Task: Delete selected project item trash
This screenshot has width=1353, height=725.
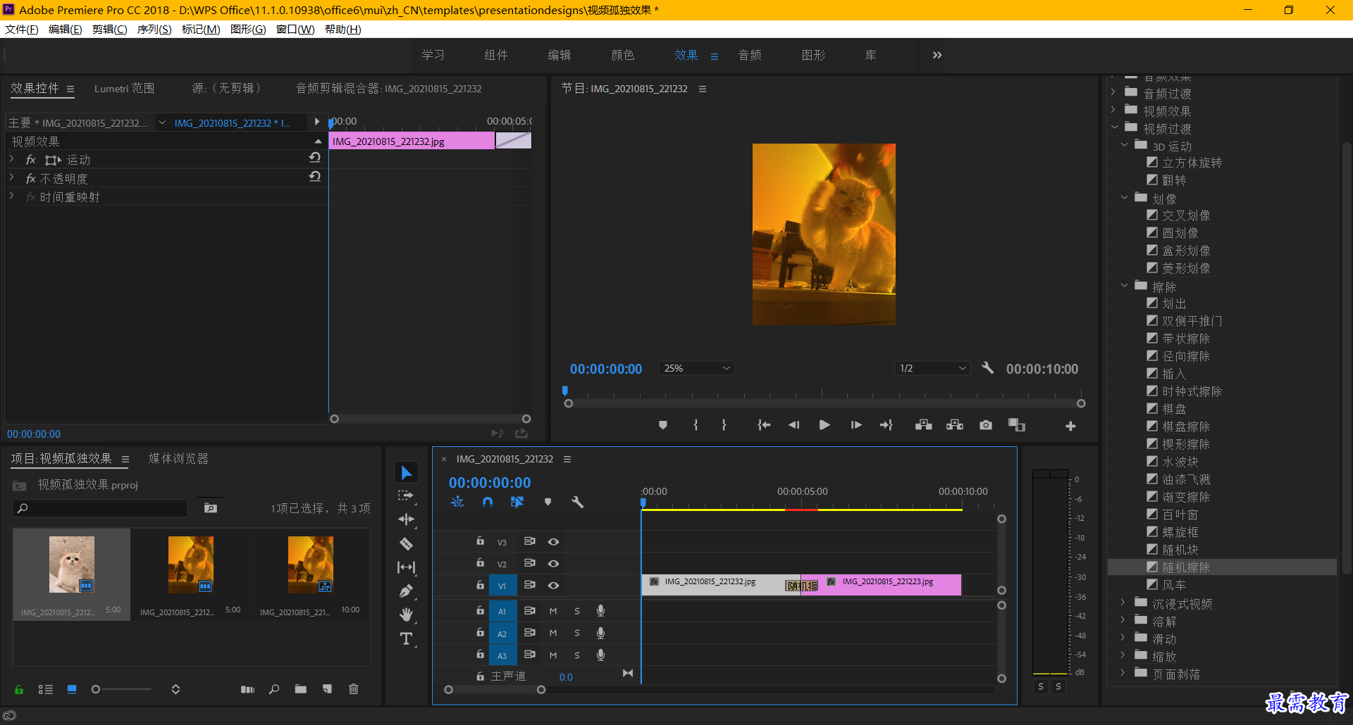Action: point(354,689)
